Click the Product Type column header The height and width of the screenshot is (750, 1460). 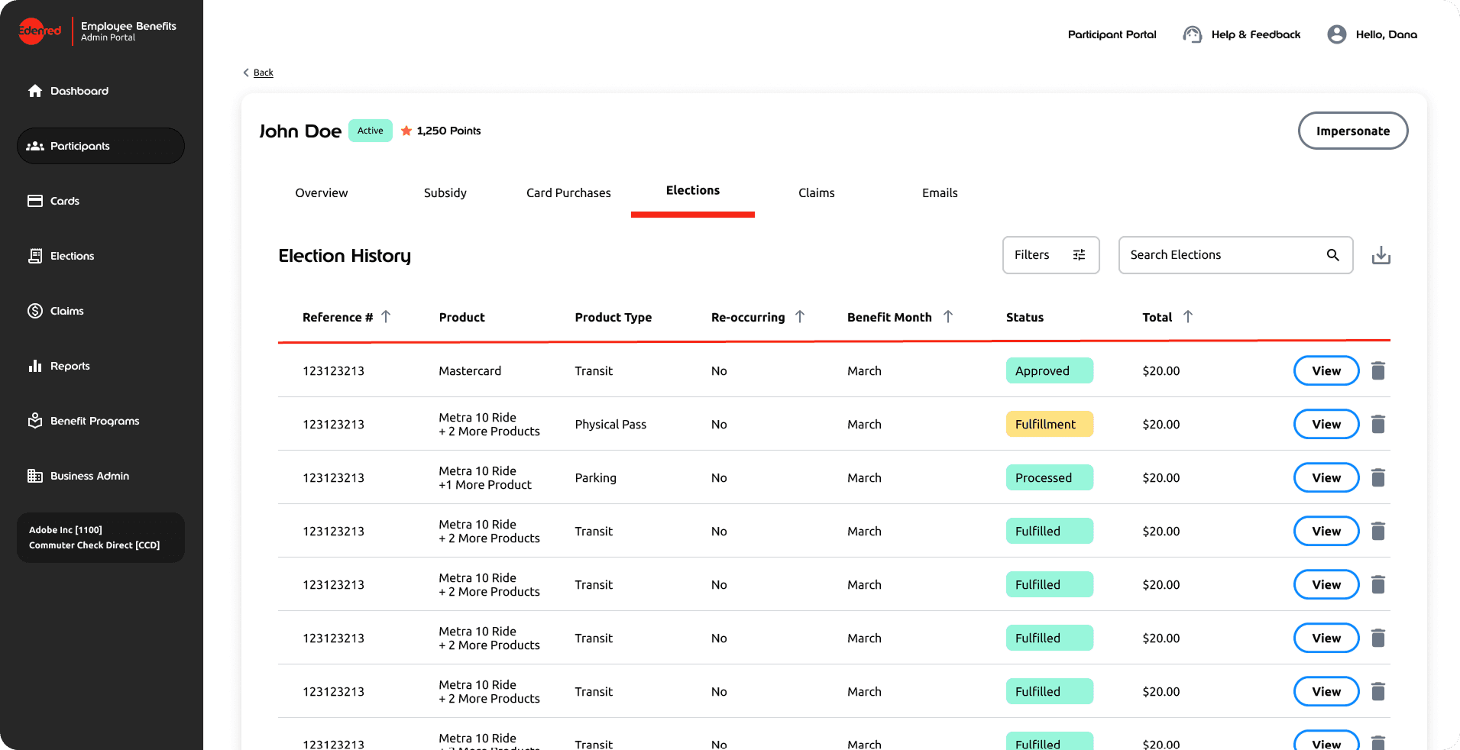613,317
